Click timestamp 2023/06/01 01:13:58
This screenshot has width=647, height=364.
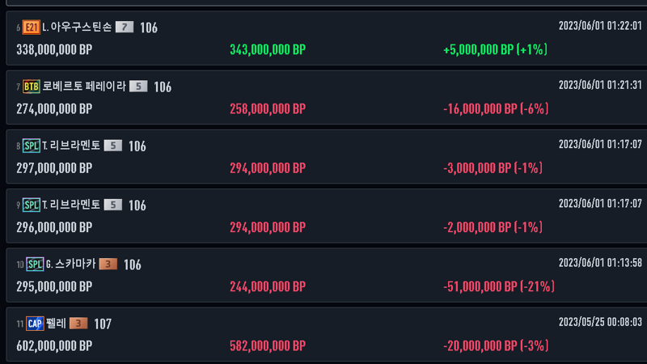point(600,263)
